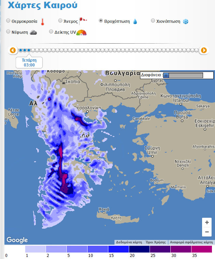Image resolution: width=215 pixels, height=259 pixels.
Task: Click the windsock icon beside Άνεμος
Action: [83, 21]
